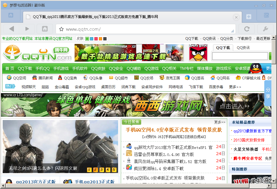Select the dark gray skin color swatch
The height and width of the screenshot is (189, 277).
tap(105, 39)
